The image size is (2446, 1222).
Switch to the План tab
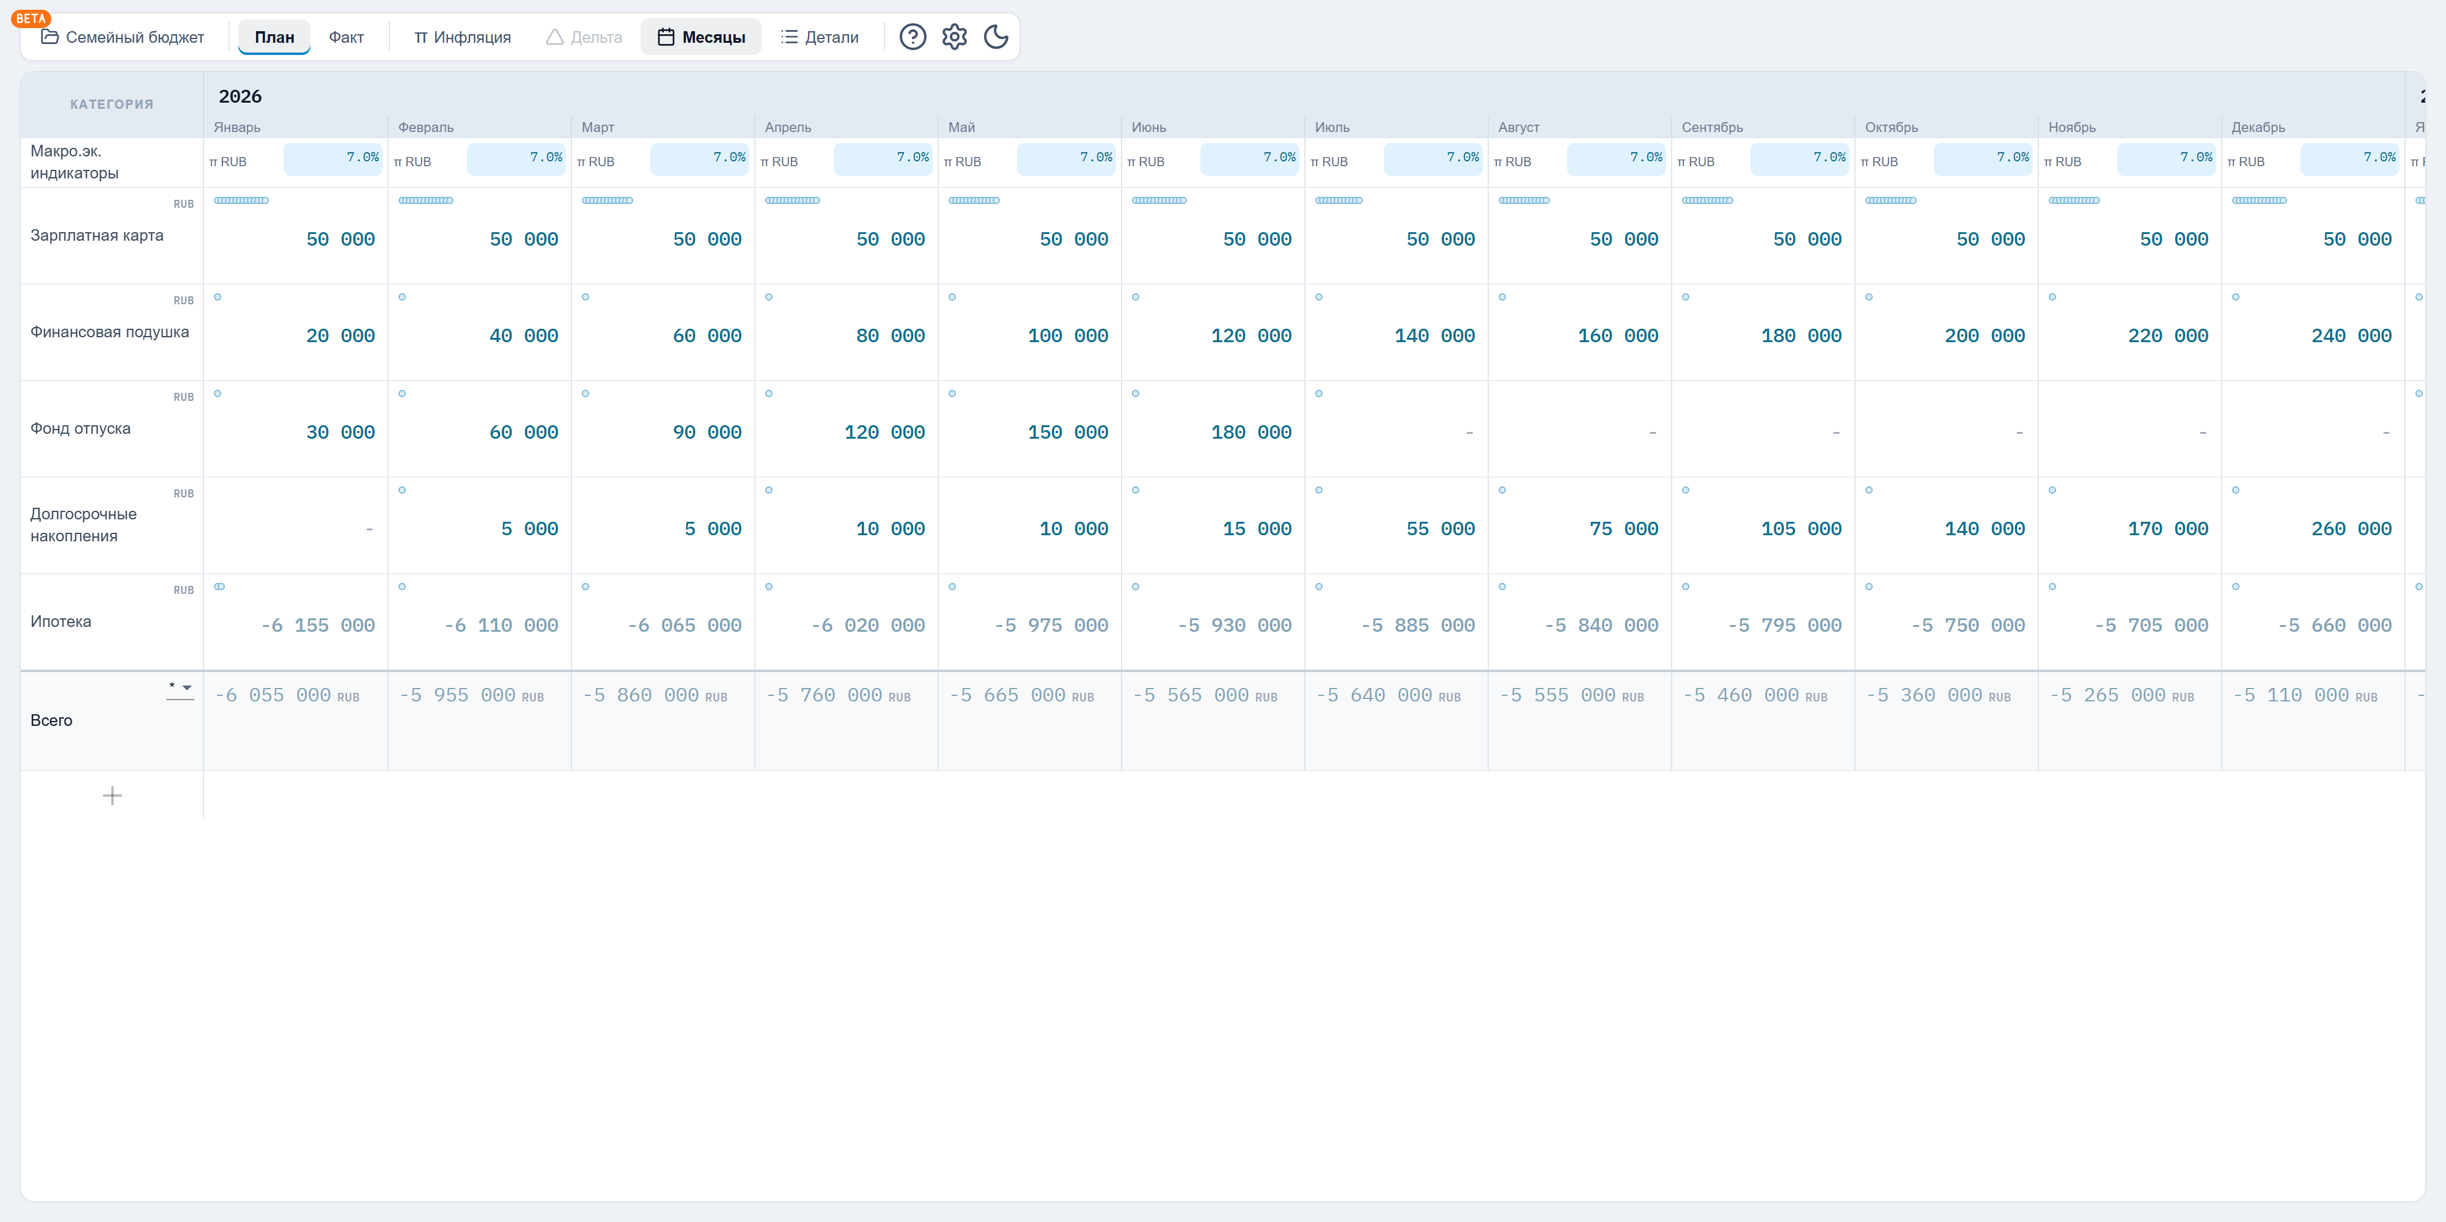(x=274, y=37)
